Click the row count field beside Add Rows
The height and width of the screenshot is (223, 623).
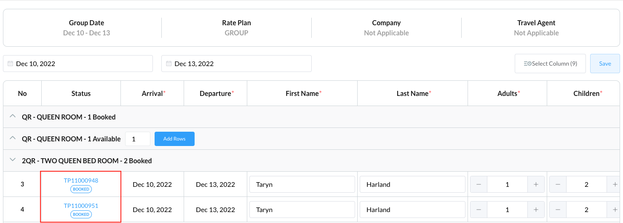click(x=137, y=139)
